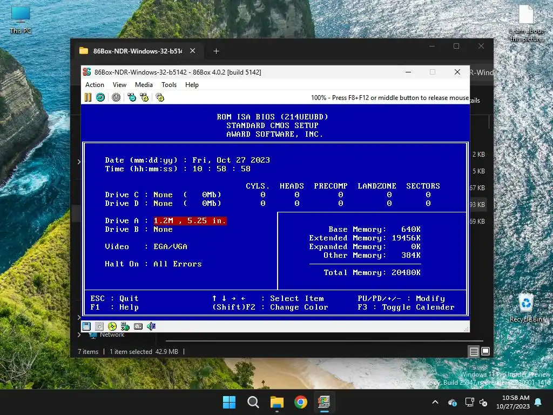Click the Drive D None entry
The image size is (553, 415).
pyautogui.click(x=163, y=204)
